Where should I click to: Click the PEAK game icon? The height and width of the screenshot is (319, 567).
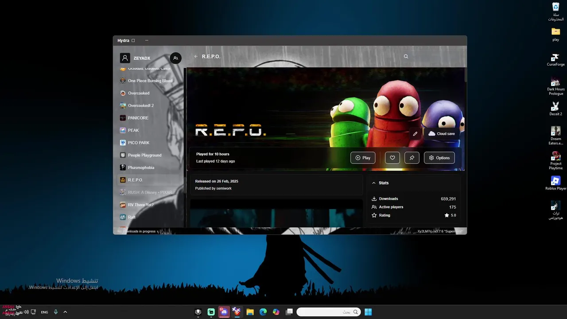tap(123, 130)
